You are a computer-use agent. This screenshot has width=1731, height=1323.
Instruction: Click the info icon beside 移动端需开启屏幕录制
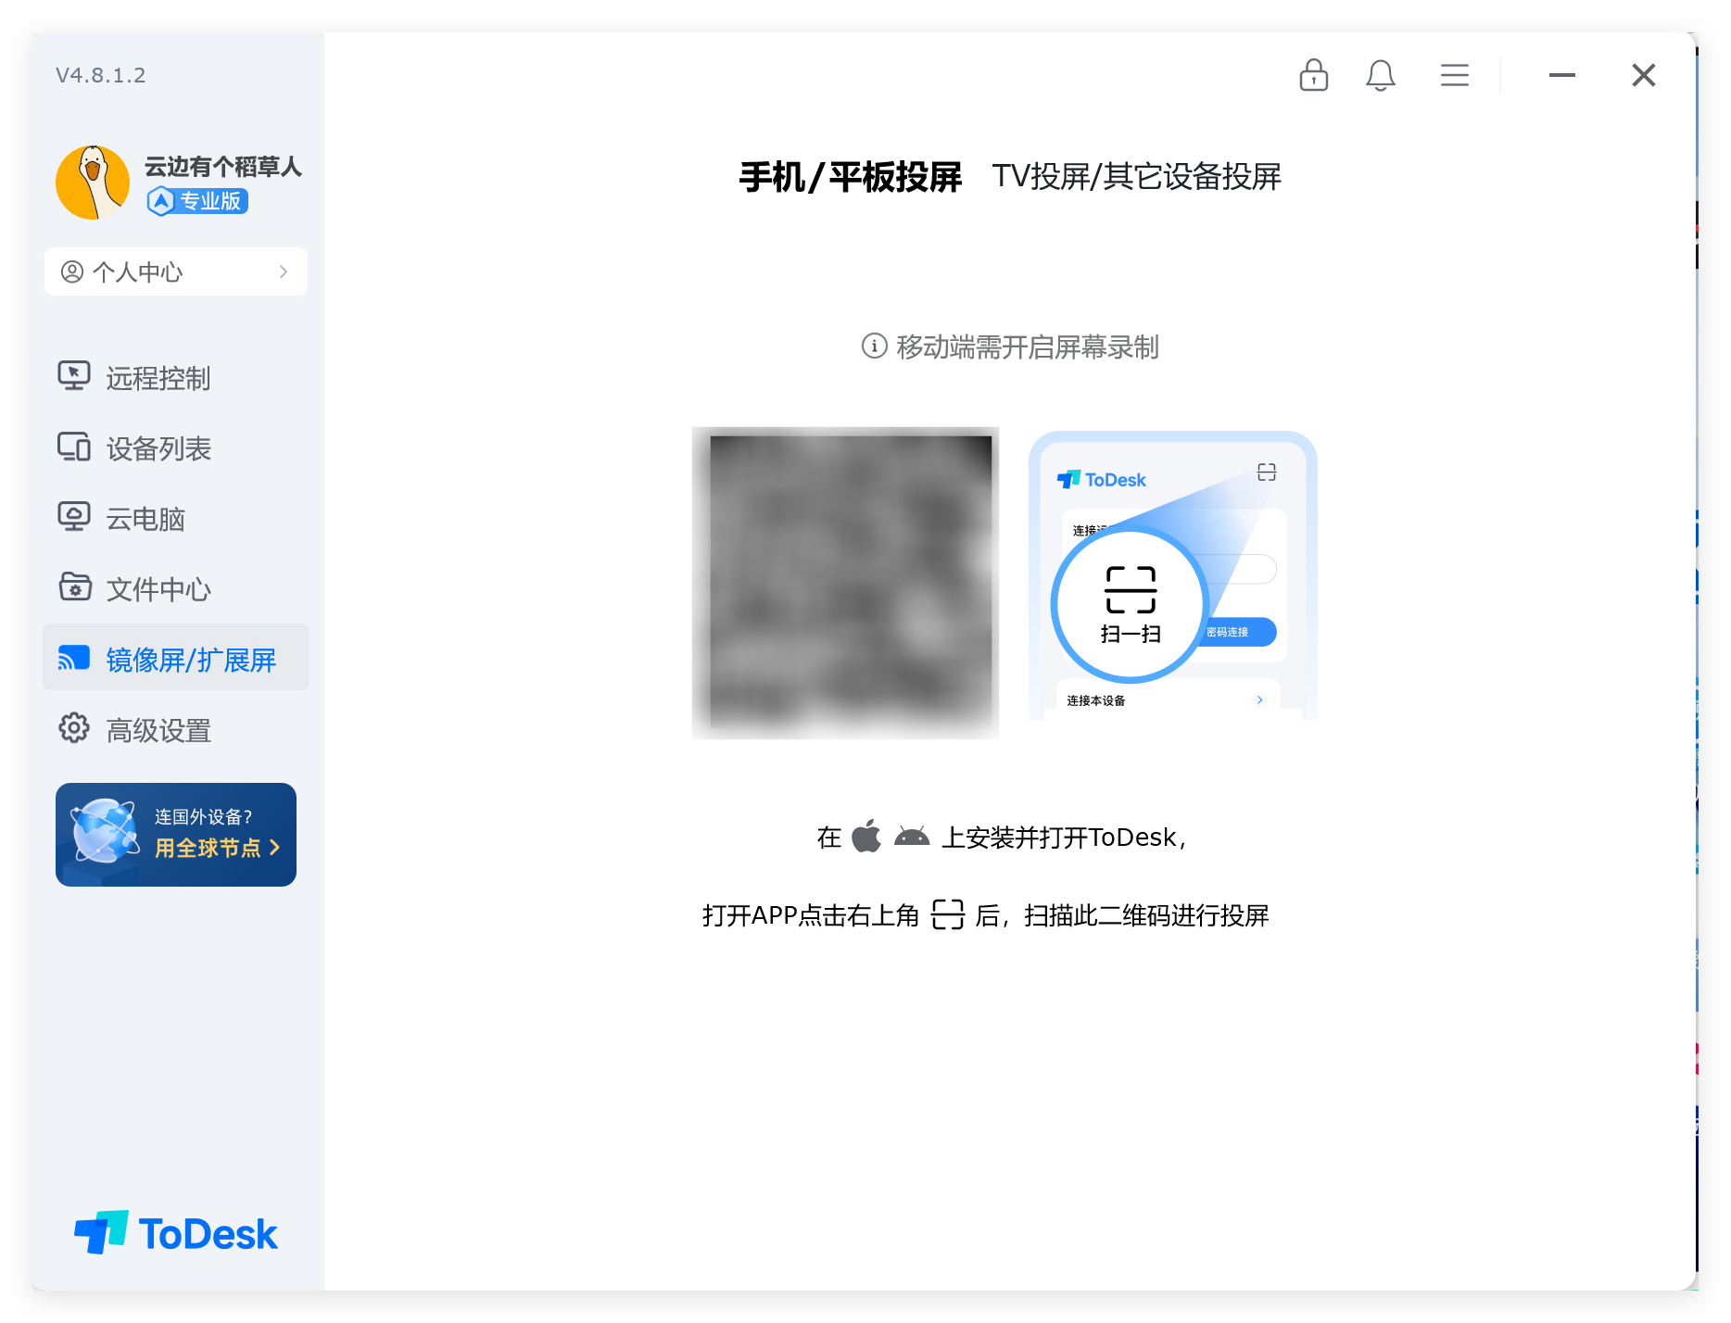tap(874, 346)
